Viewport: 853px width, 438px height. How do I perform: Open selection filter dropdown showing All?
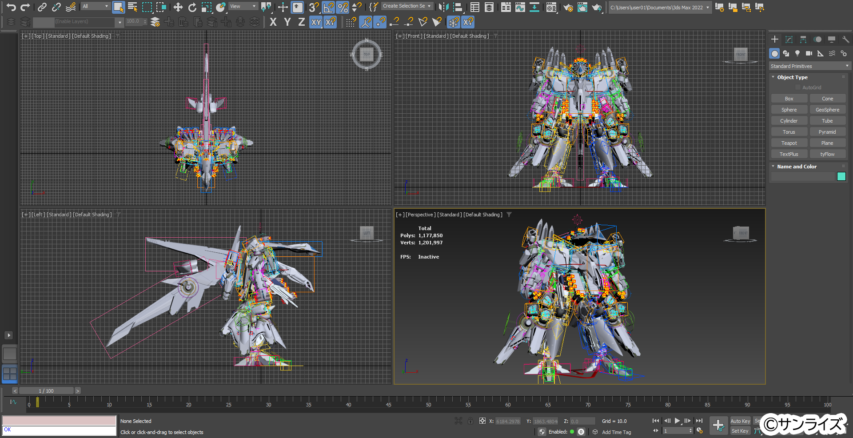click(96, 6)
